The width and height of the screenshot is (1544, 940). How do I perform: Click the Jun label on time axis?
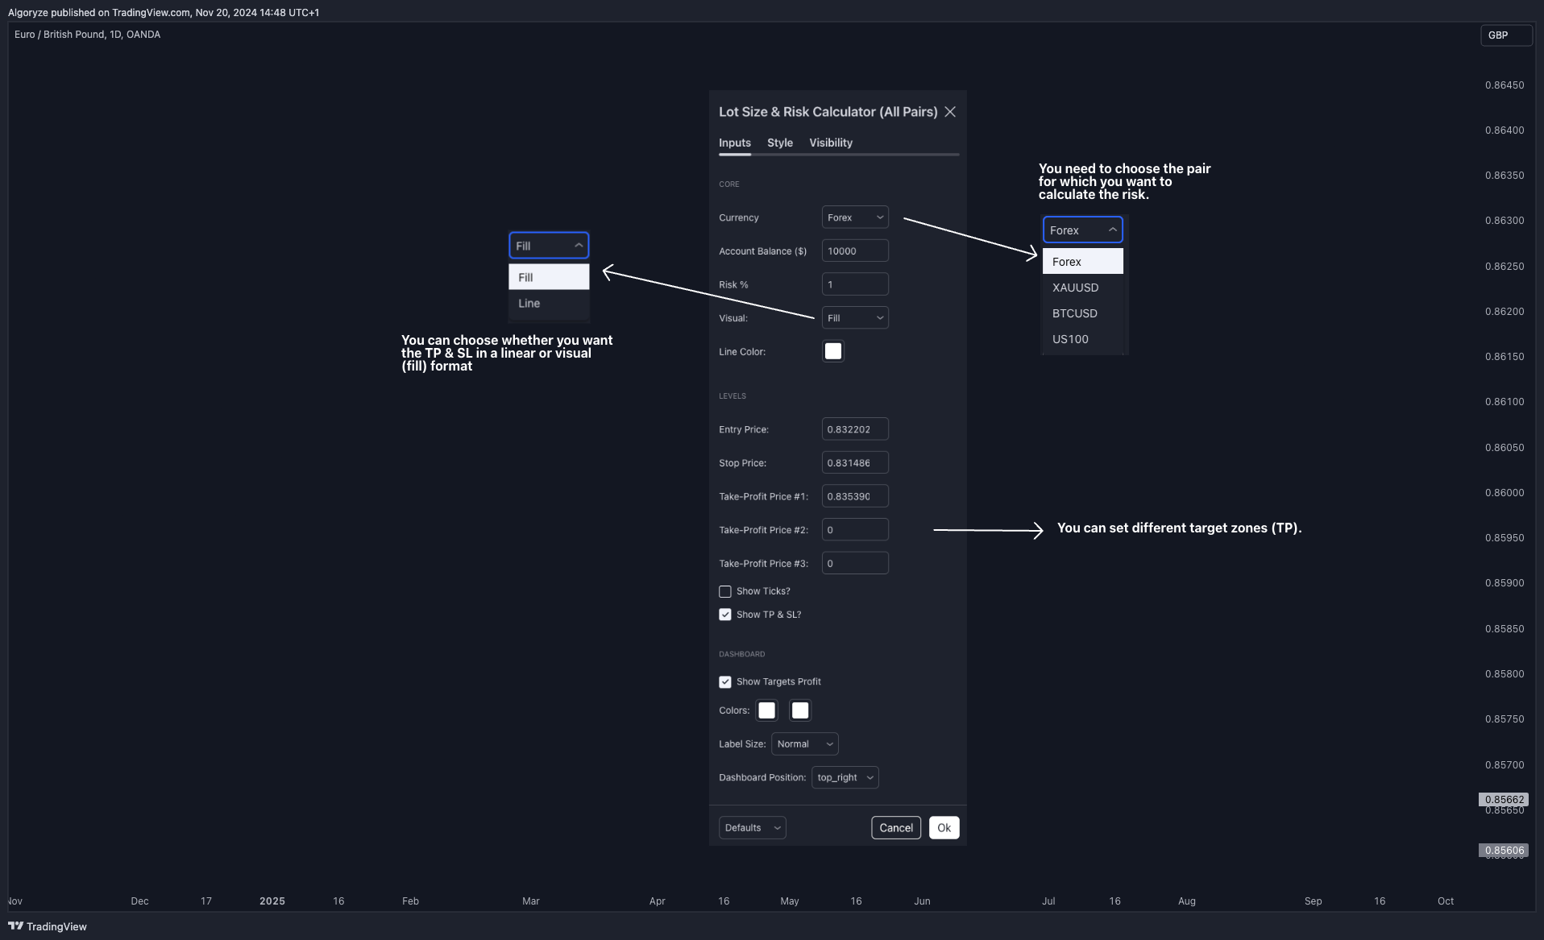[922, 901]
